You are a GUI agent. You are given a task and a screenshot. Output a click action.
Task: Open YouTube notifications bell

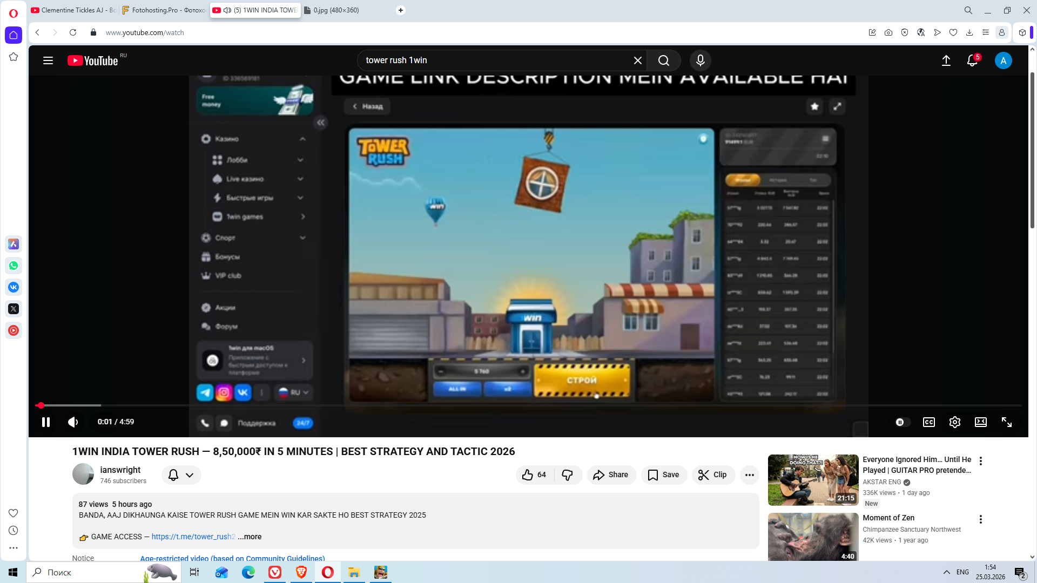click(972, 60)
